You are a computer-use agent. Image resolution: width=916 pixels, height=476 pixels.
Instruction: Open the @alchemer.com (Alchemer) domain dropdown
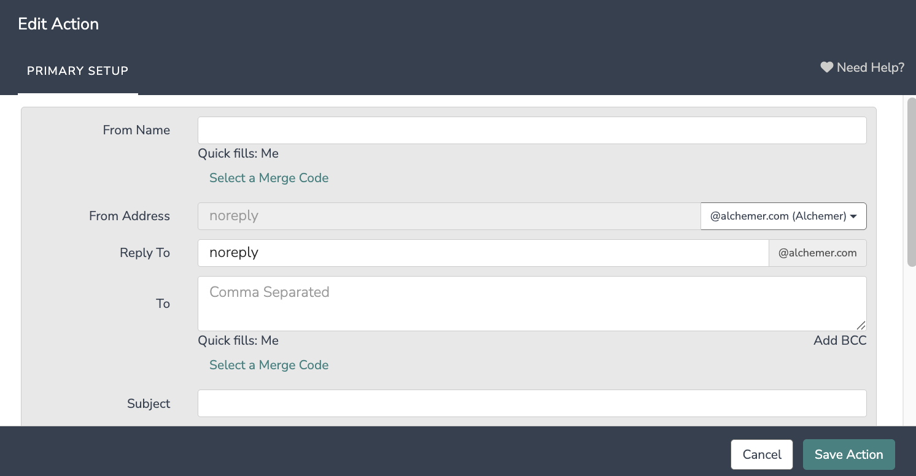(783, 217)
